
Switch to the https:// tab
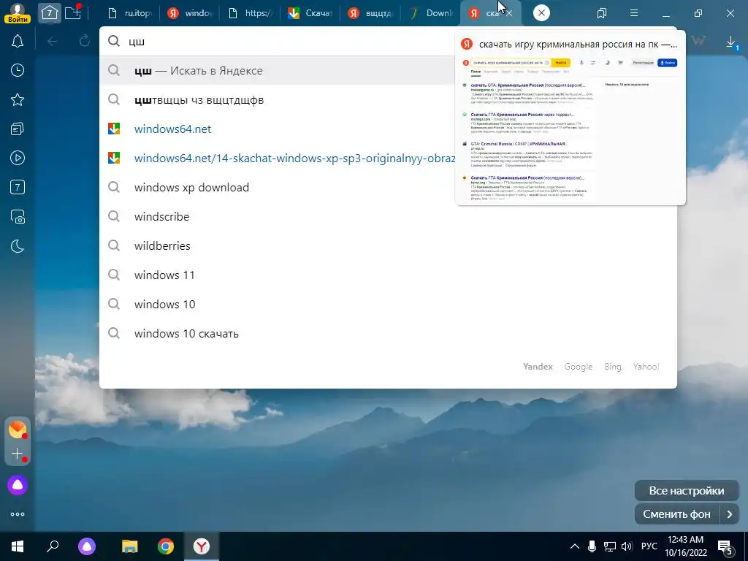coord(250,13)
